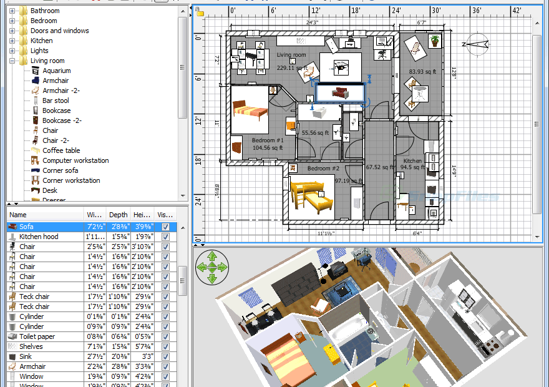Image resolution: width=549 pixels, height=387 pixels.
Task: Collapse the Living room folder
Action: tap(12, 61)
